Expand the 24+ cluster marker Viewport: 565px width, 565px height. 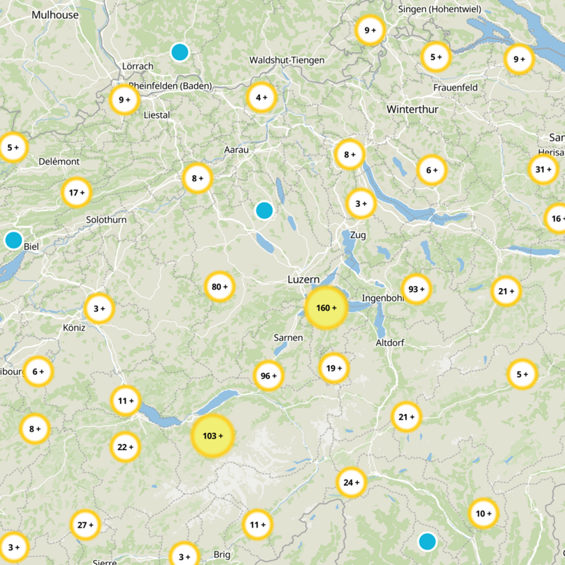[x=351, y=483]
